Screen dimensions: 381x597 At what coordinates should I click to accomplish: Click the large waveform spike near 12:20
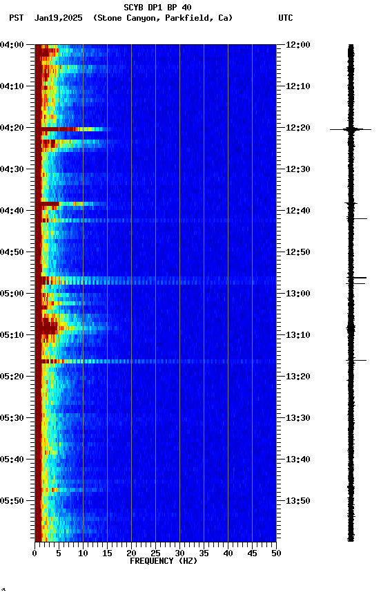click(x=351, y=129)
